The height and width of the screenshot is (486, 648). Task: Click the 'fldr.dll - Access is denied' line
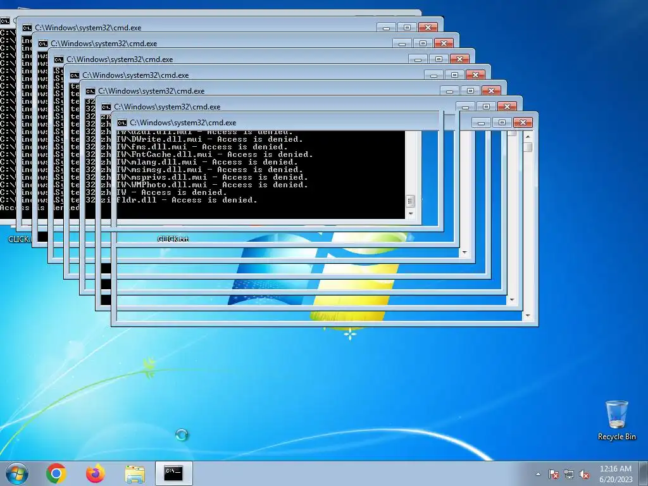click(187, 200)
